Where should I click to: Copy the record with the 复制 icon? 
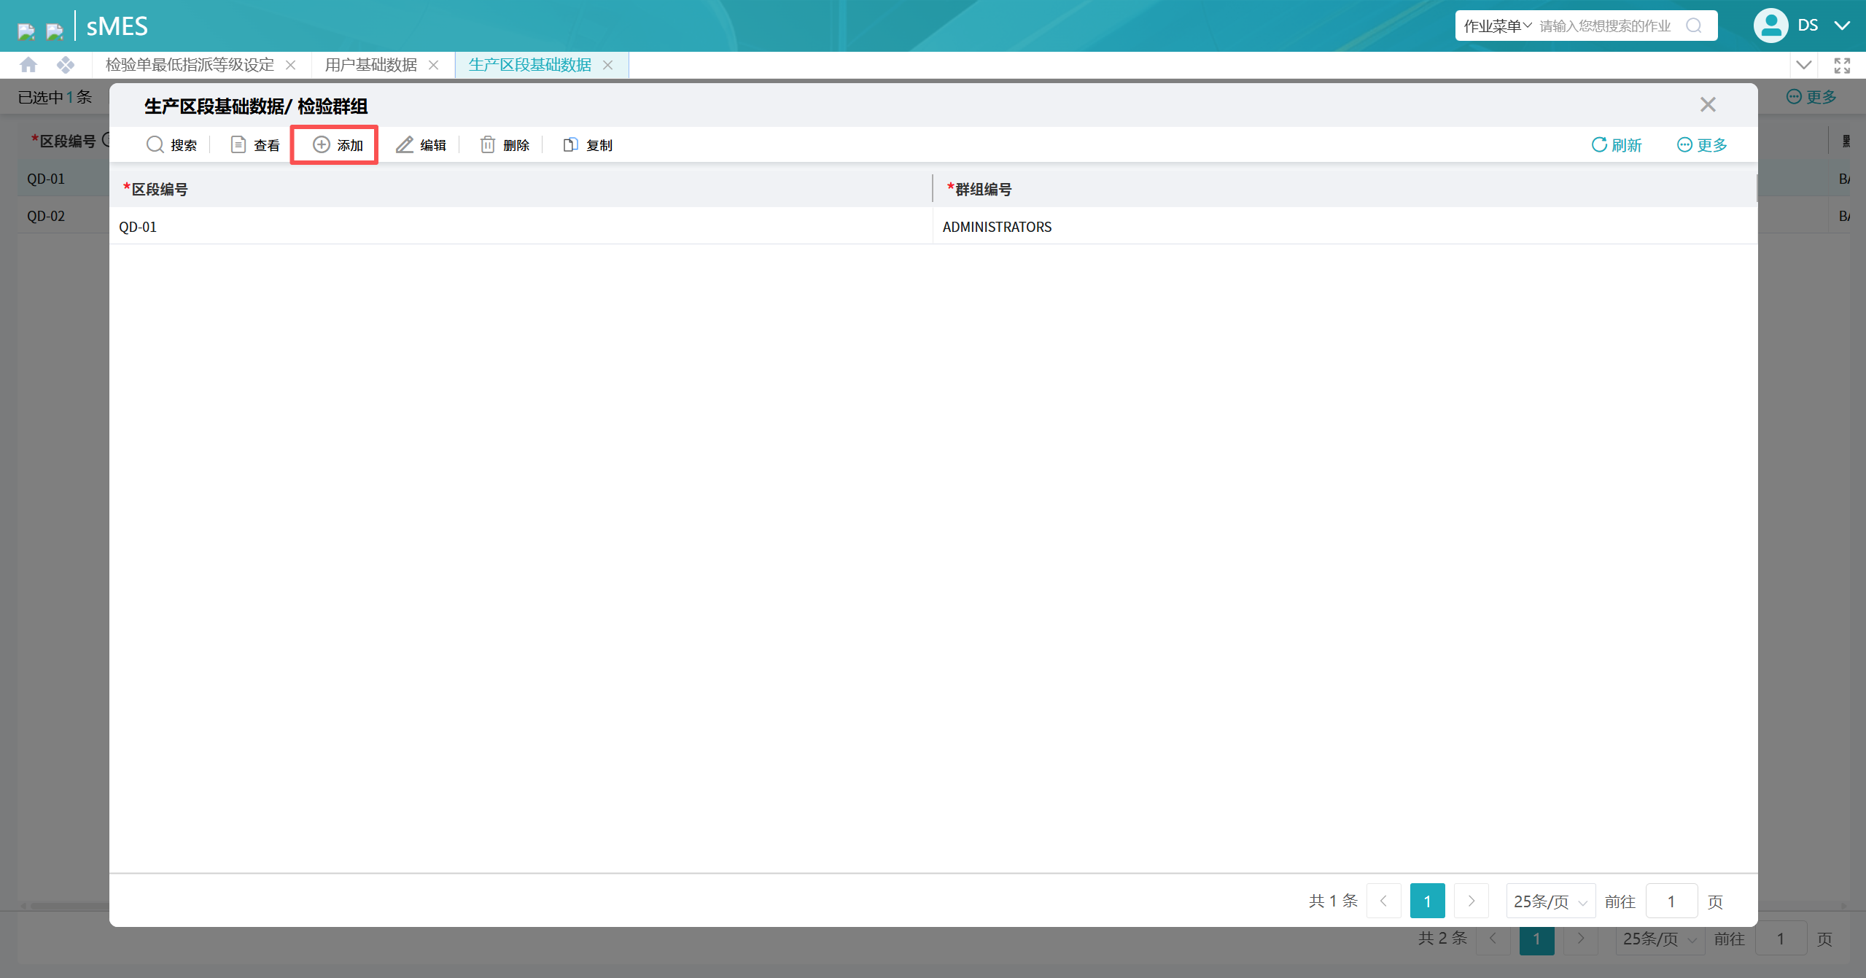570,144
